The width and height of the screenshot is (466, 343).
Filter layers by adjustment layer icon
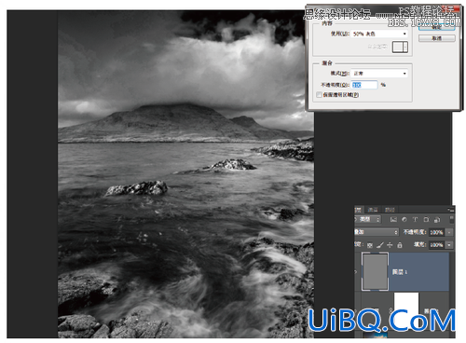coord(404,219)
